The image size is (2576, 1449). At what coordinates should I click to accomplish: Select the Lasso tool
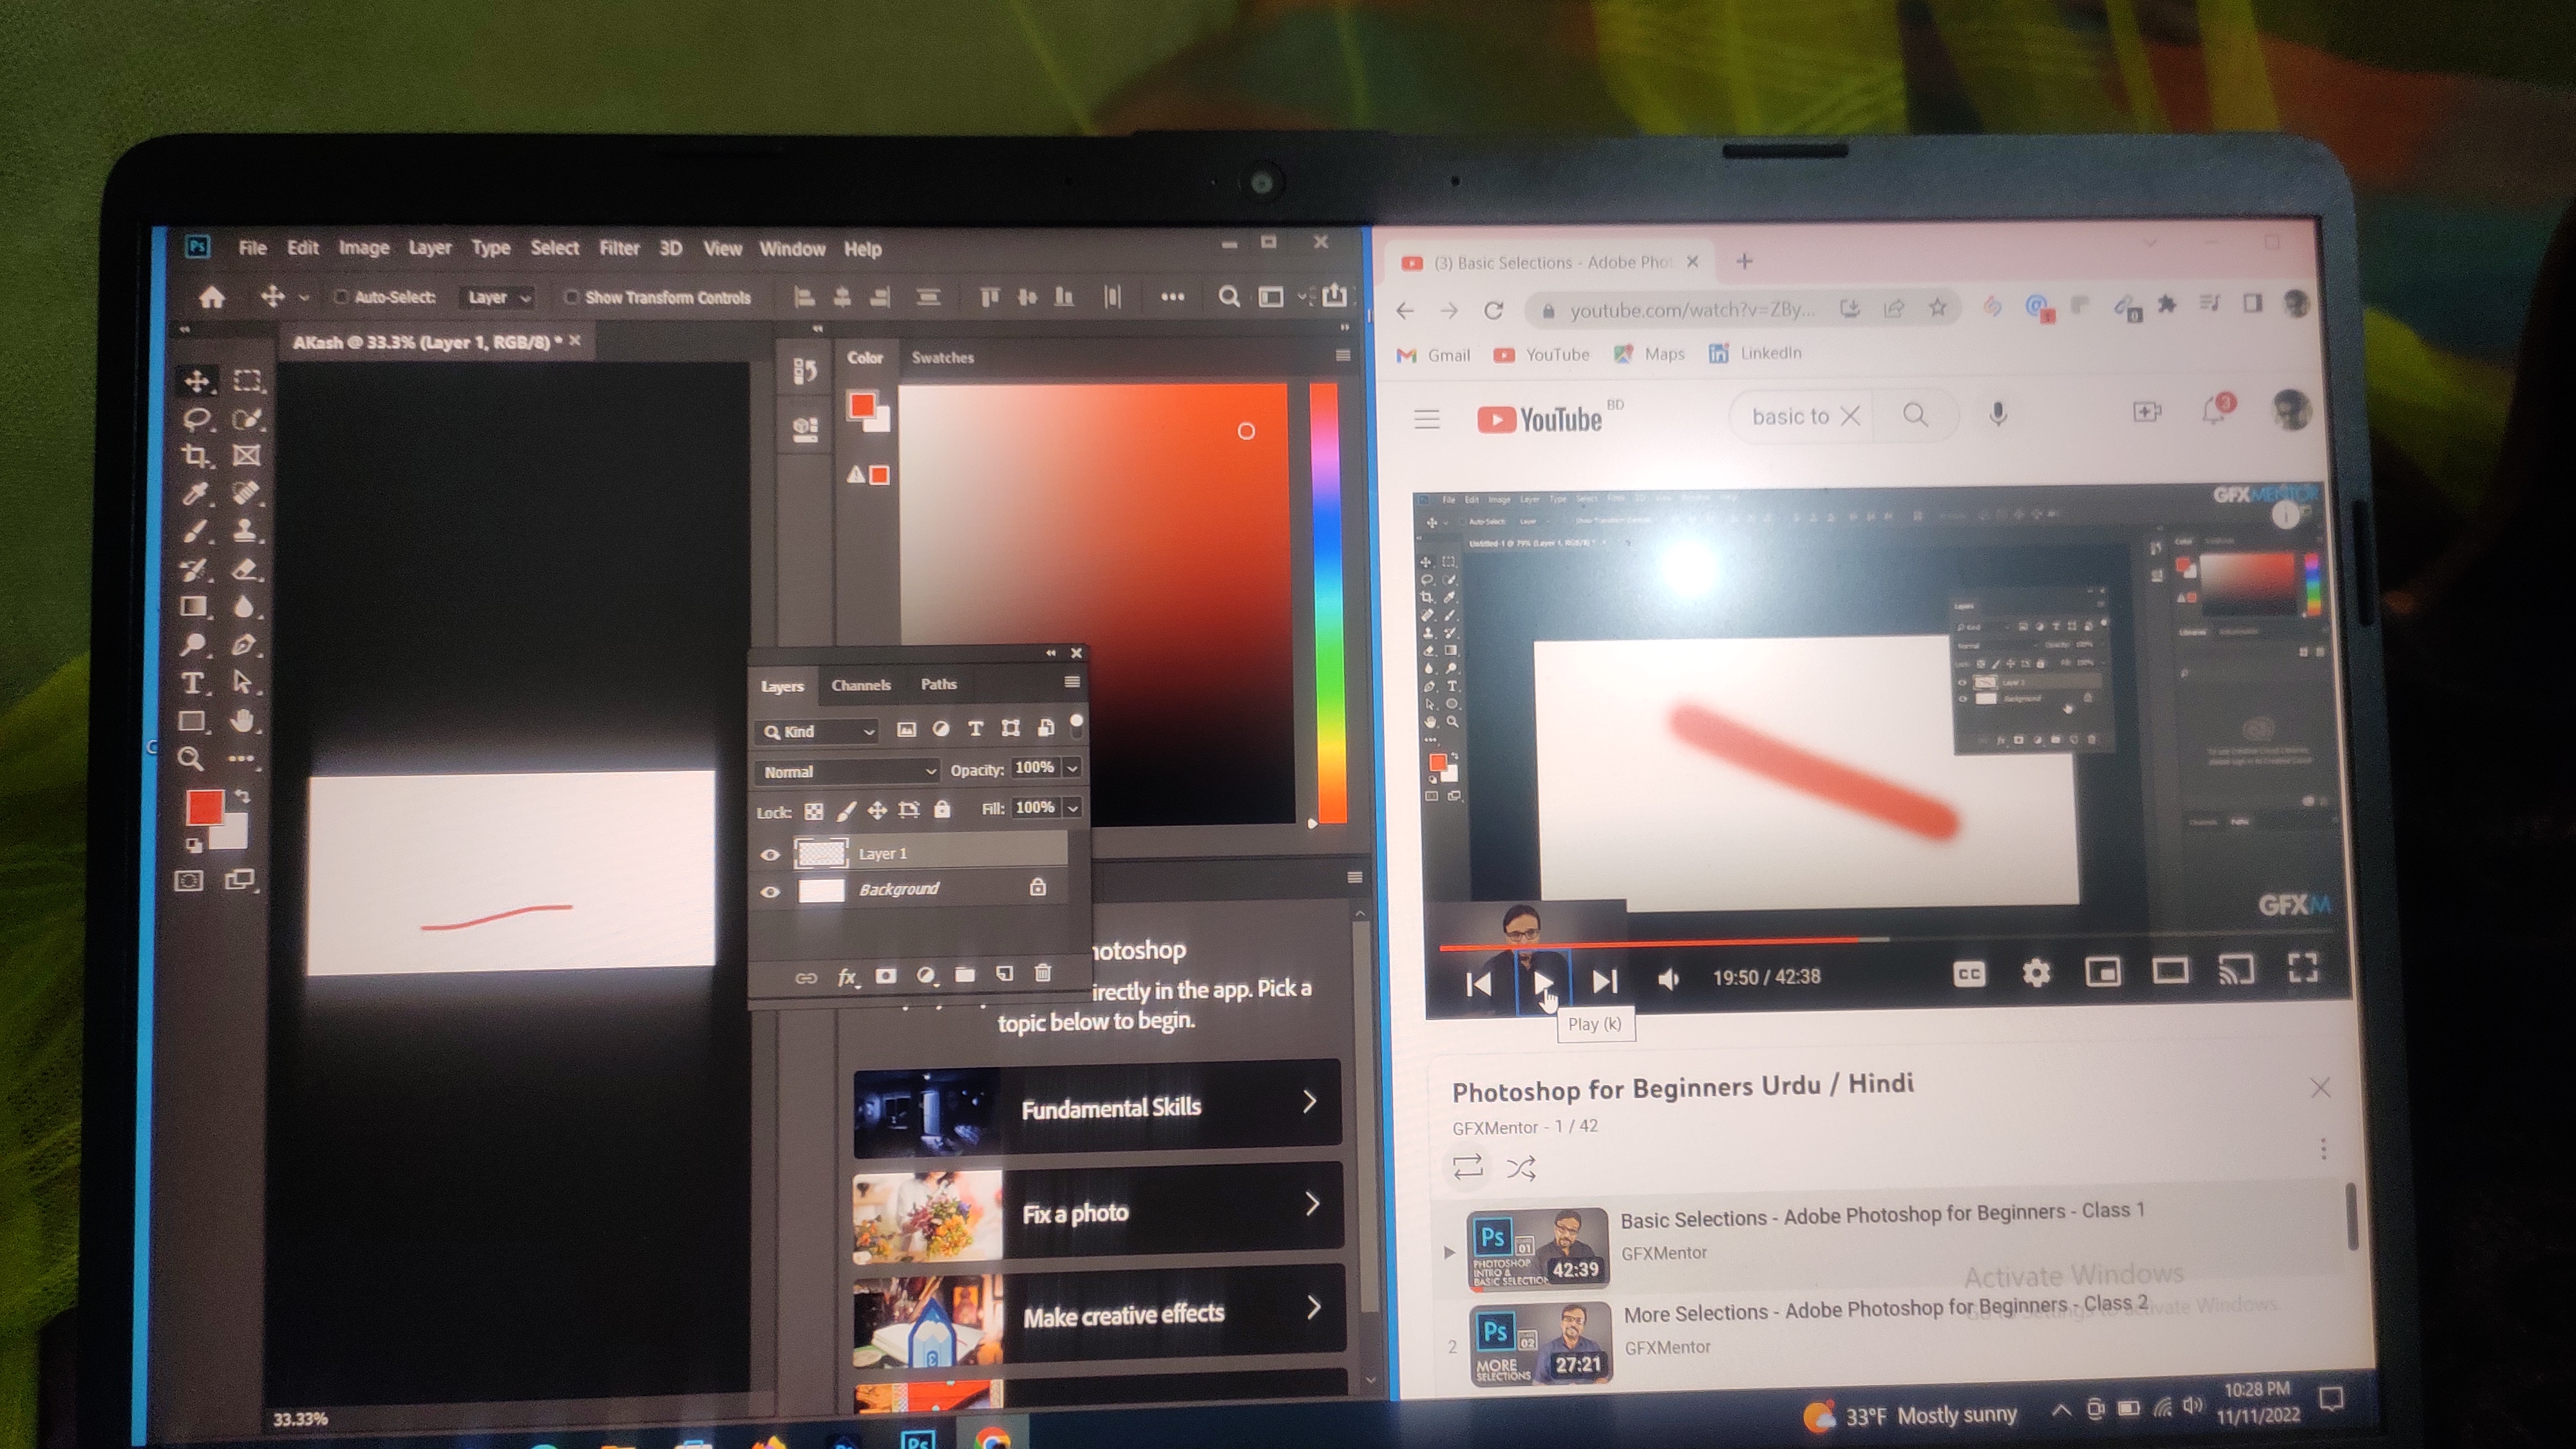[196, 419]
